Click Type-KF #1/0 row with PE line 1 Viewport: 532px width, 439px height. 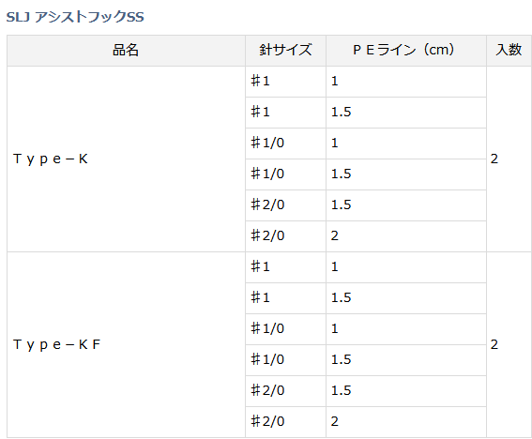click(x=366, y=328)
